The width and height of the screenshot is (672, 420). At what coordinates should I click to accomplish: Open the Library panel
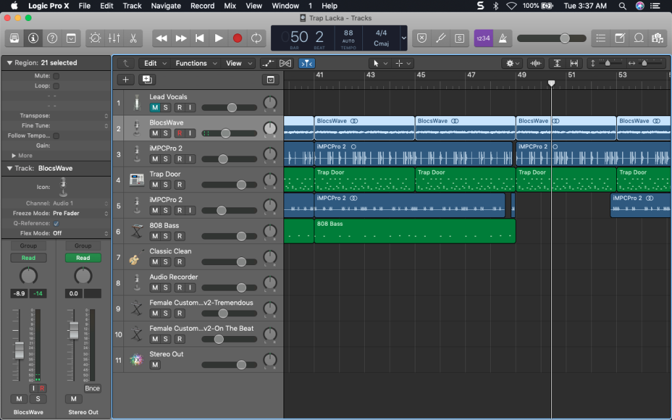point(14,38)
